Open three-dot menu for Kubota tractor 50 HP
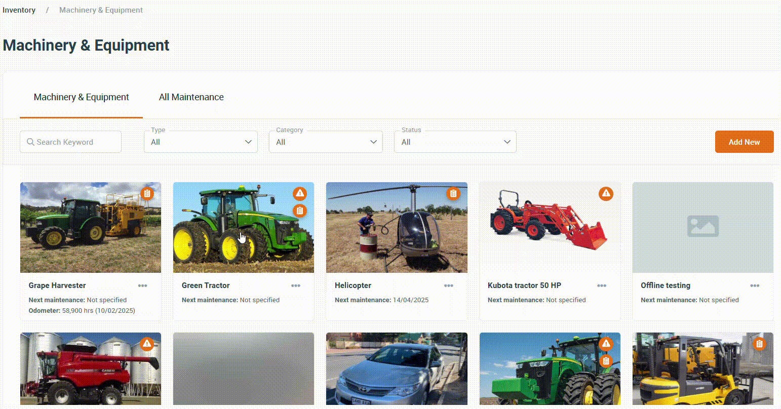This screenshot has width=781, height=409. coord(602,285)
